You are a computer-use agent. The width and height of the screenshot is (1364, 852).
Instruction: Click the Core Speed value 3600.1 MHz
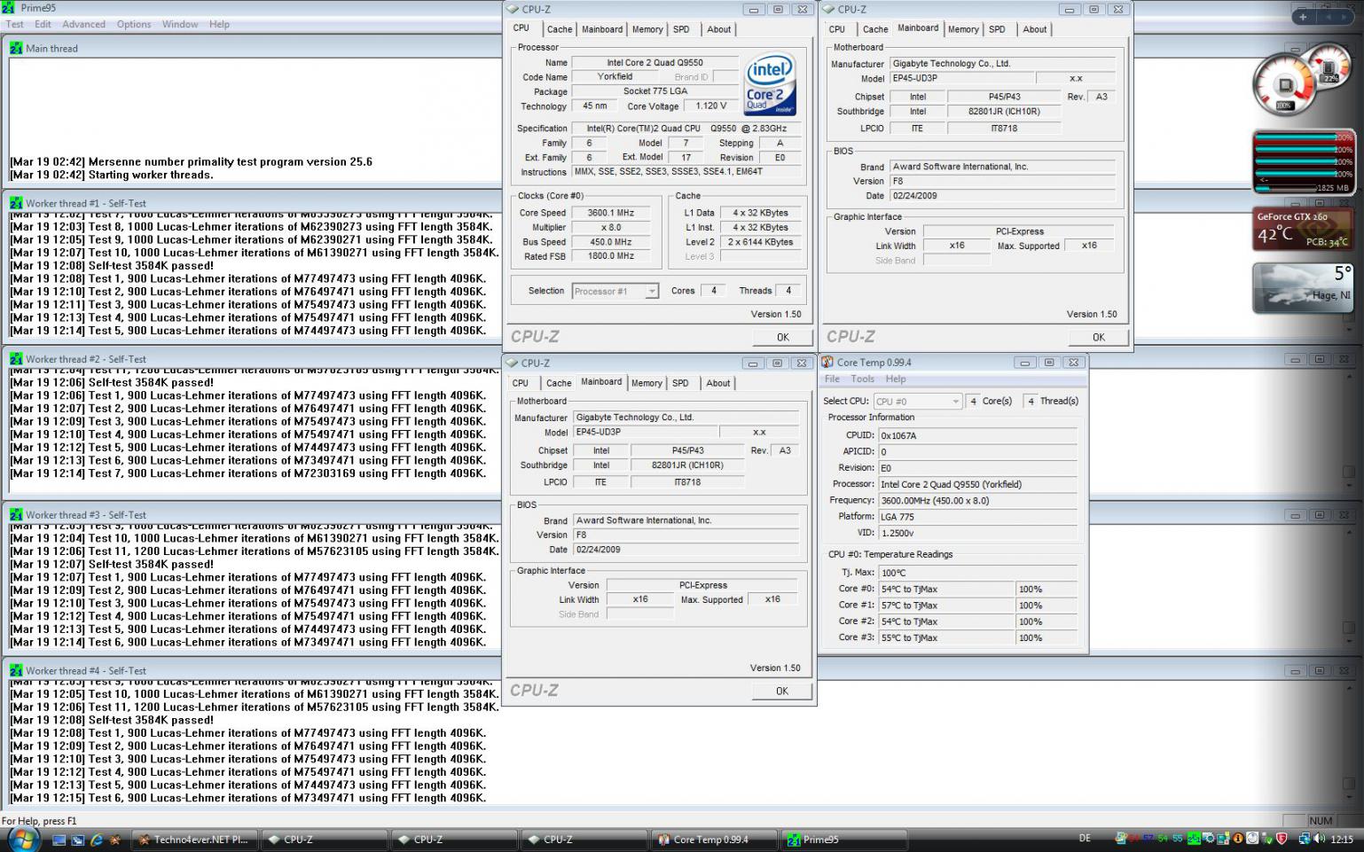tap(611, 213)
